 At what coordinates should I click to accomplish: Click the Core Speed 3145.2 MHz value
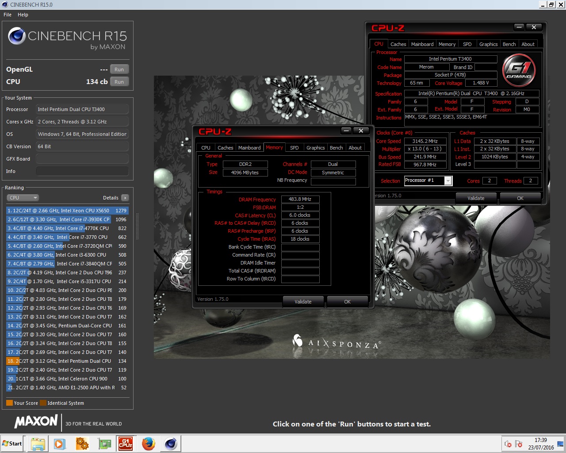(425, 141)
